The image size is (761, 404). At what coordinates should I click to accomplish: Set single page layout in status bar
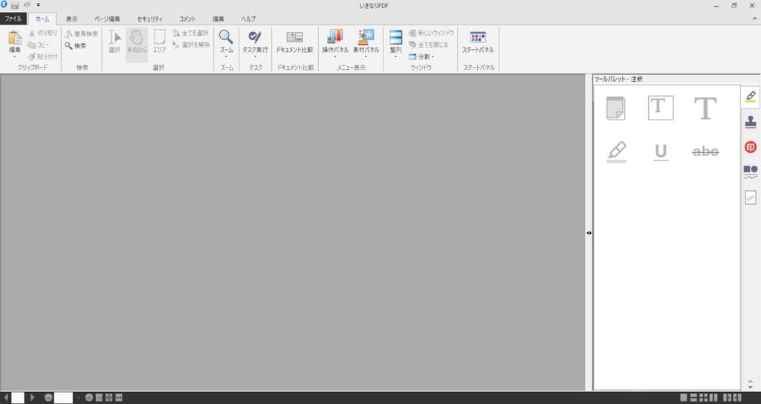(x=684, y=398)
